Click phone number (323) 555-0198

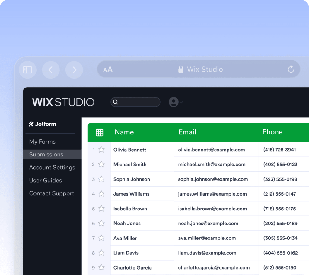click(280, 179)
